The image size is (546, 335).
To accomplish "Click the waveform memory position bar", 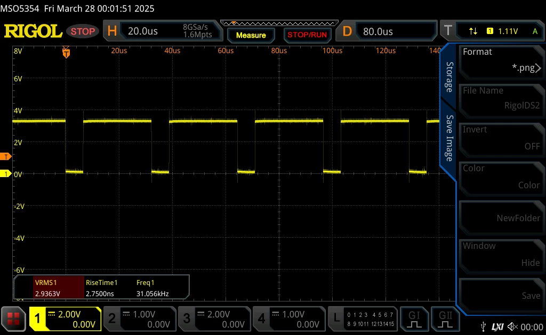I will [x=279, y=23].
